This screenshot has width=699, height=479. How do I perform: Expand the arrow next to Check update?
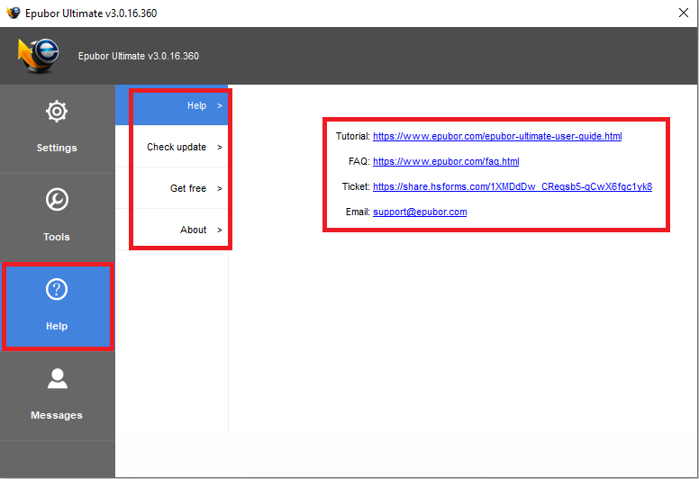coord(220,148)
